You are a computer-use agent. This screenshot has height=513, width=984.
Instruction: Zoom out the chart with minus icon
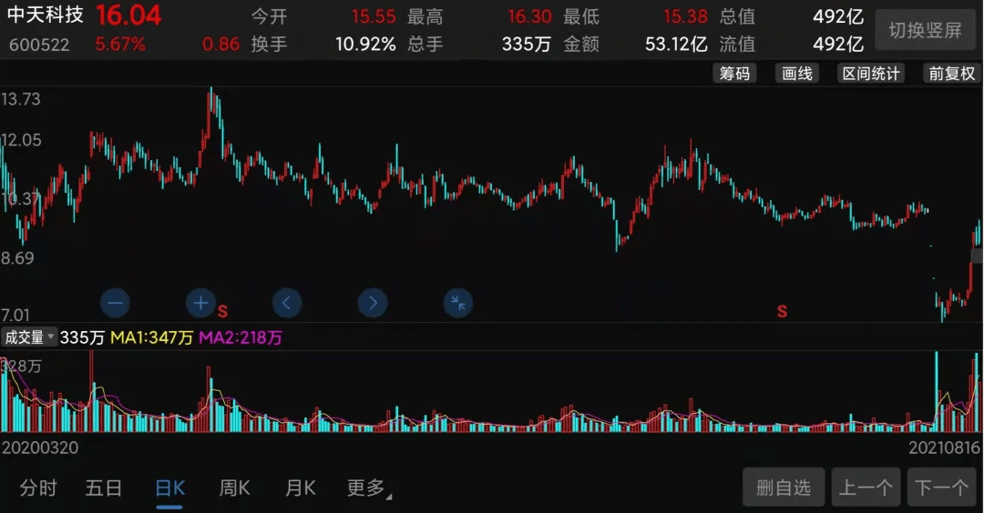(116, 303)
